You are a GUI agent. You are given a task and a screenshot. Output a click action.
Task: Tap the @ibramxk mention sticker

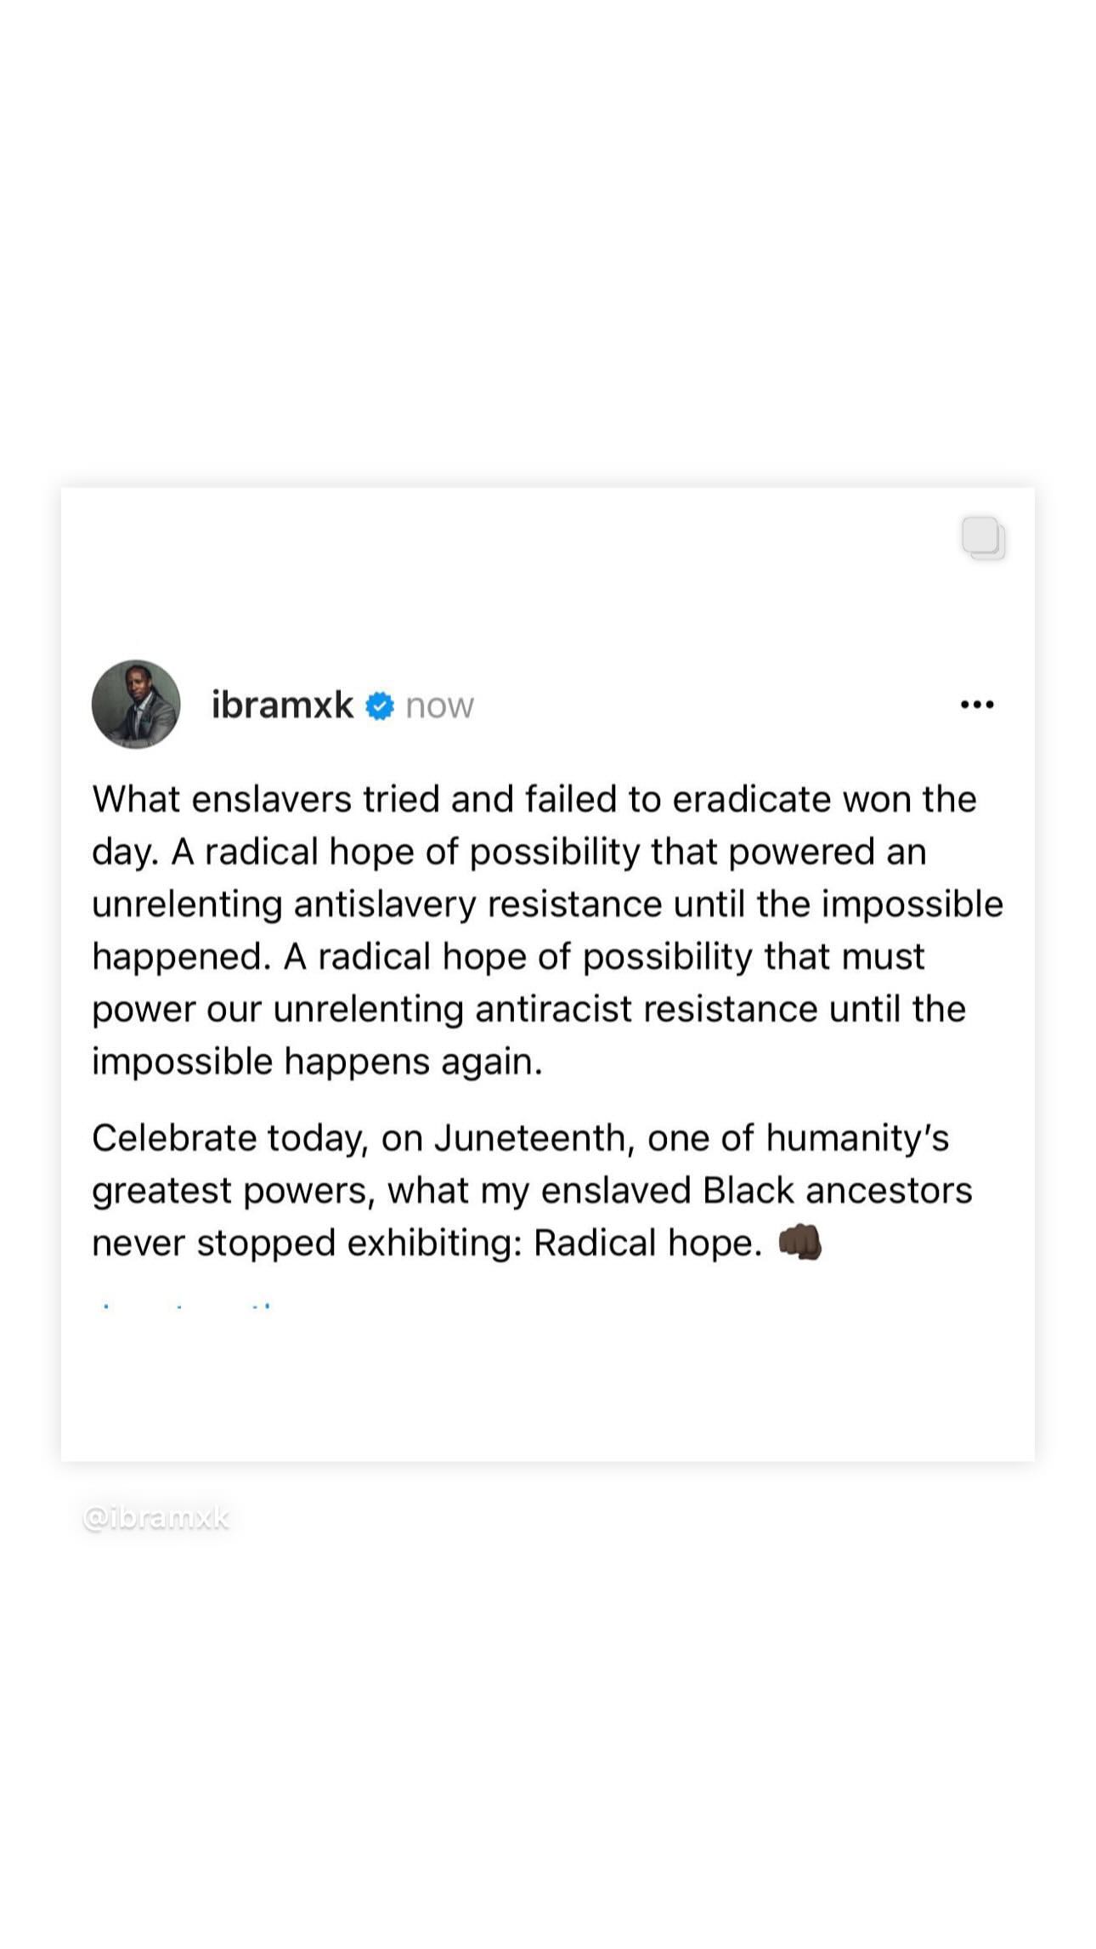click(x=156, y=1518)
